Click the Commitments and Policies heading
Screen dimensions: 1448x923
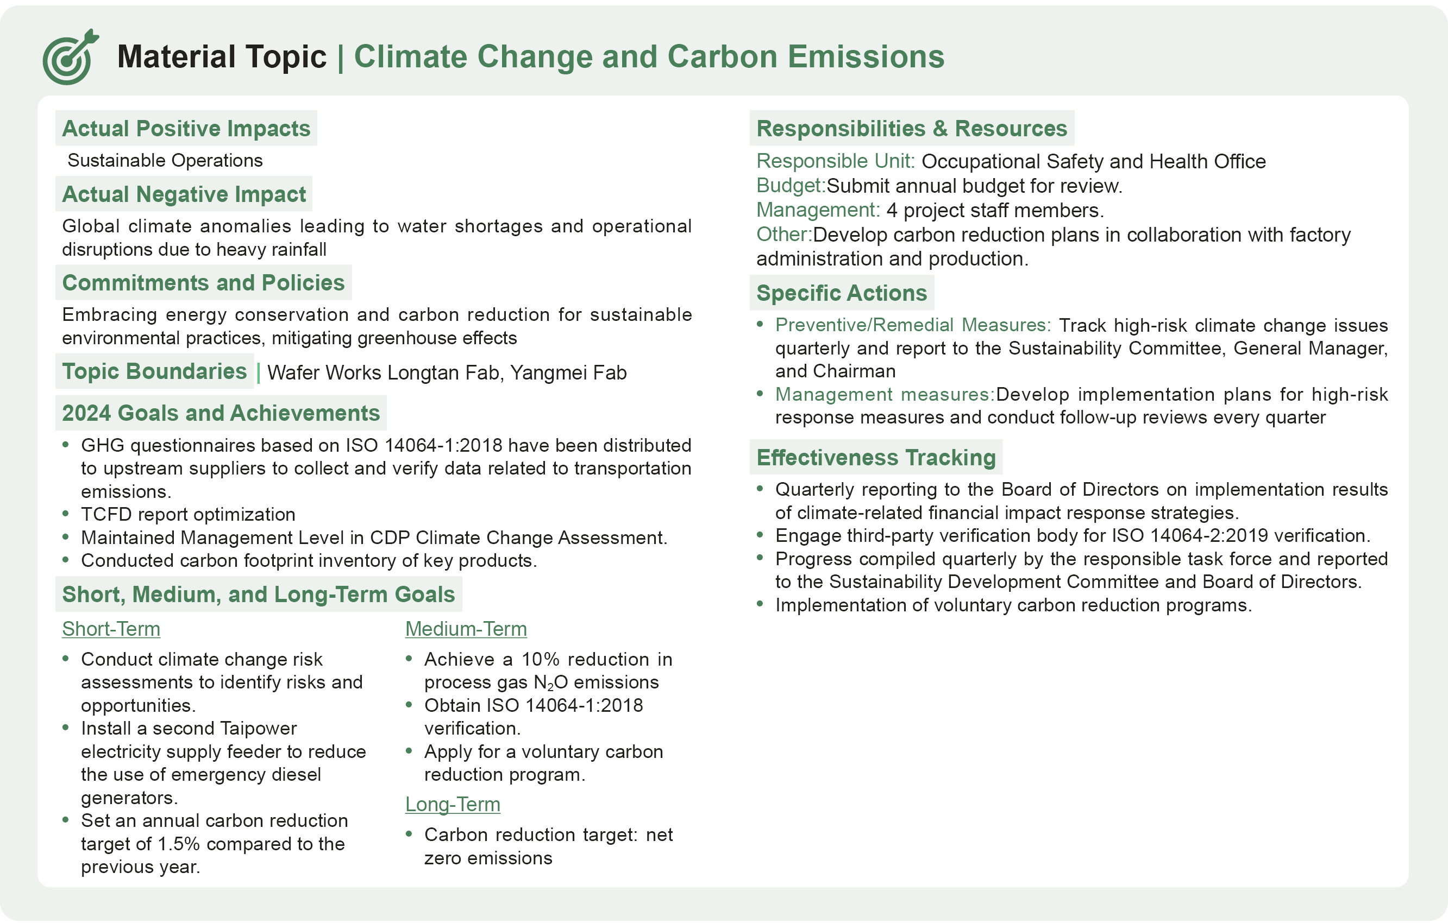pyautogui.click(x=203, y=282)
